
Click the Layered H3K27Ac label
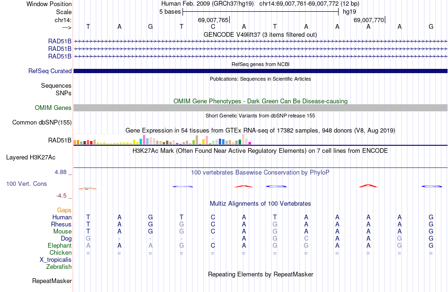pos(31,158)
